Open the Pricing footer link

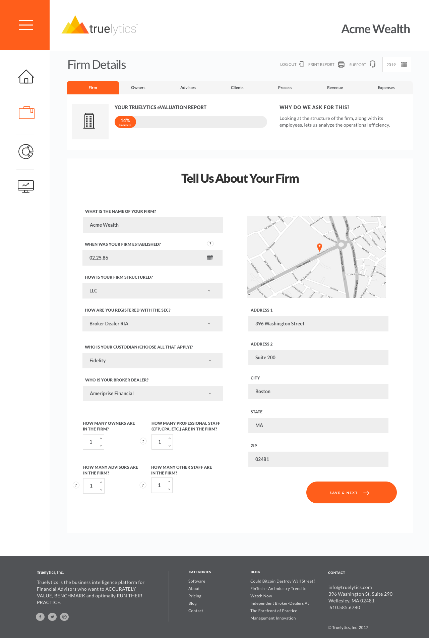click(195, 596)
